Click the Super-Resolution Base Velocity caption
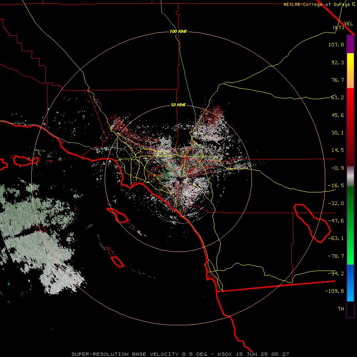The image size is (357, 357). point(180,354)
